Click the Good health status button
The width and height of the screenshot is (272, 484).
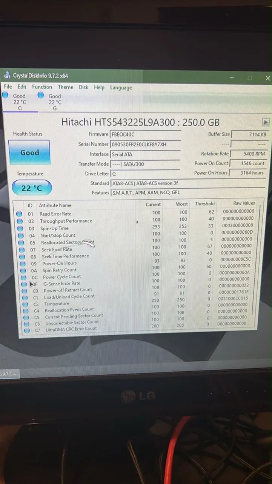[29, 152]
